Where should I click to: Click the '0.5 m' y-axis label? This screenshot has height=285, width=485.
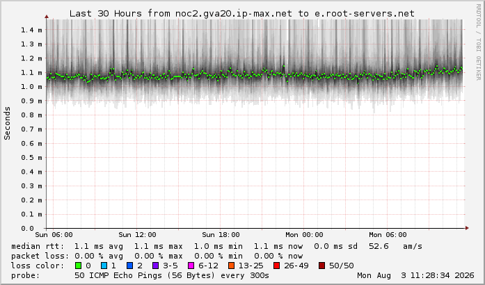31,158
